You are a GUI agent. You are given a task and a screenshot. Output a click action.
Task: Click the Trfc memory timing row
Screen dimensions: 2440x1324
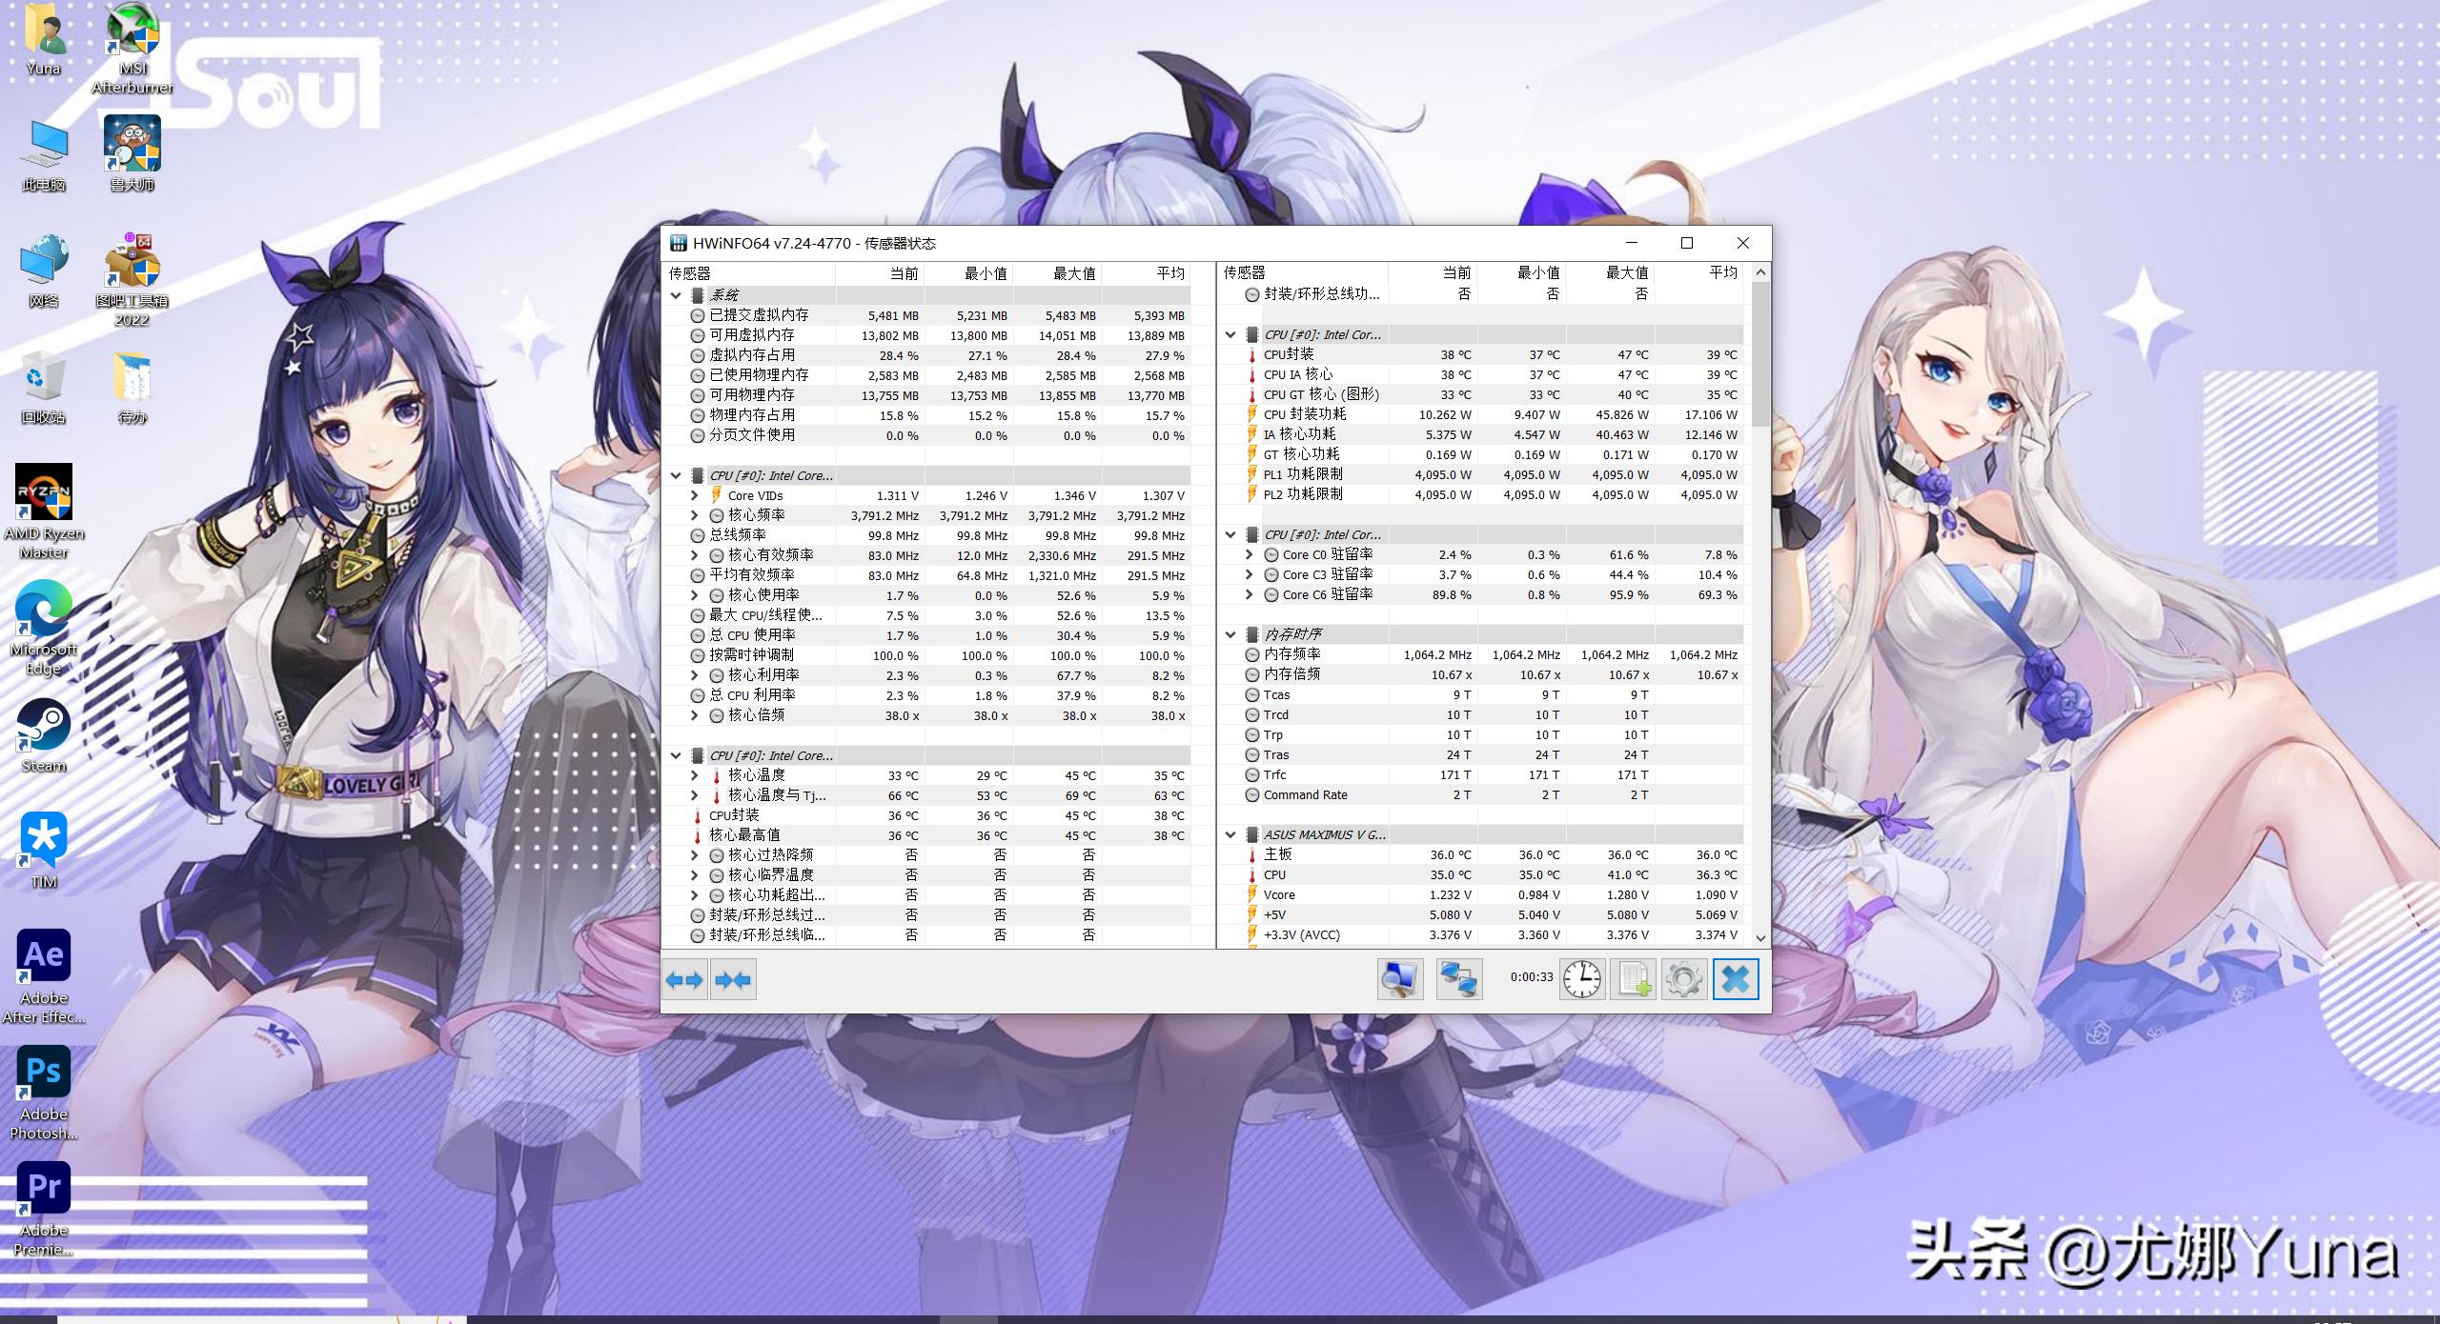[x=1277, y=774]
